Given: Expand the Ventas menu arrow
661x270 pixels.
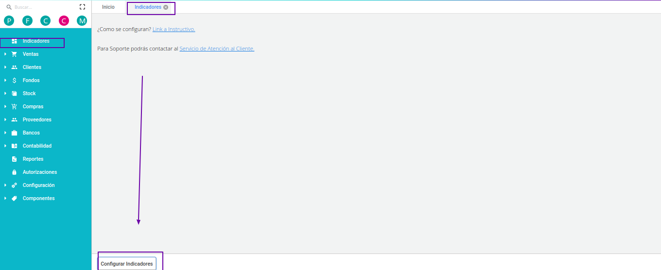Looking at the screenshot, I should [x=5, y=54].
